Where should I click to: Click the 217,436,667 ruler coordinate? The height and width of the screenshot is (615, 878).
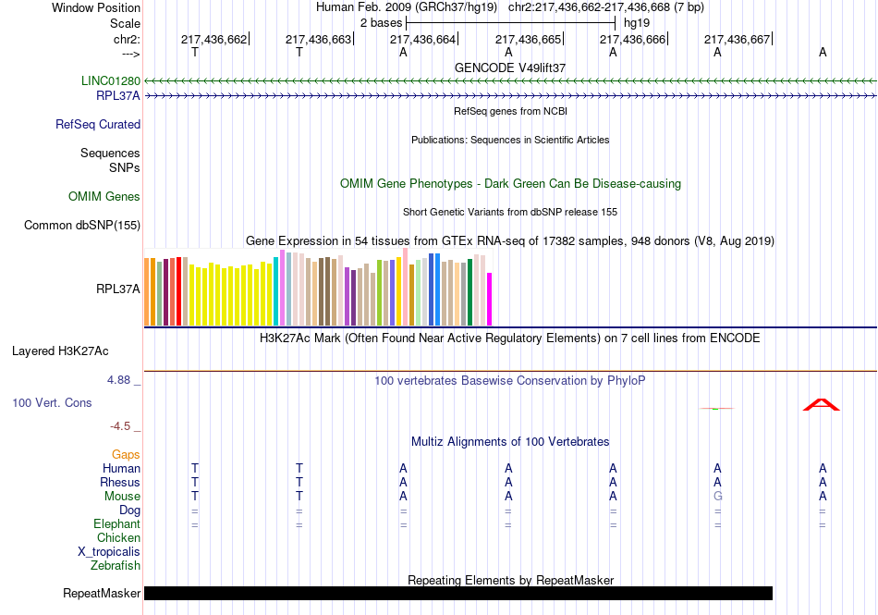click(x=737, y=39)
